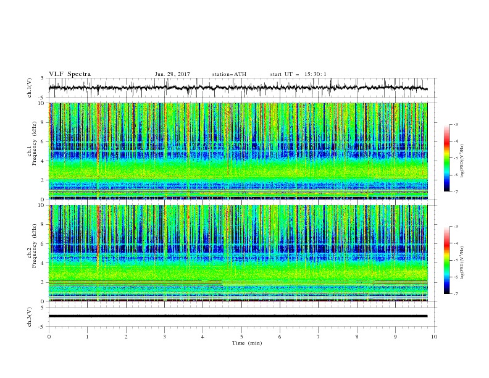The width and height of the screenshot is (489, 378).
Task: Click time axis tick label '5'
Action: coord(241,337)
